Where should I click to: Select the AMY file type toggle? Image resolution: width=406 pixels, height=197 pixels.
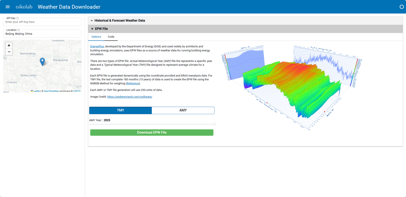point(183,110)
